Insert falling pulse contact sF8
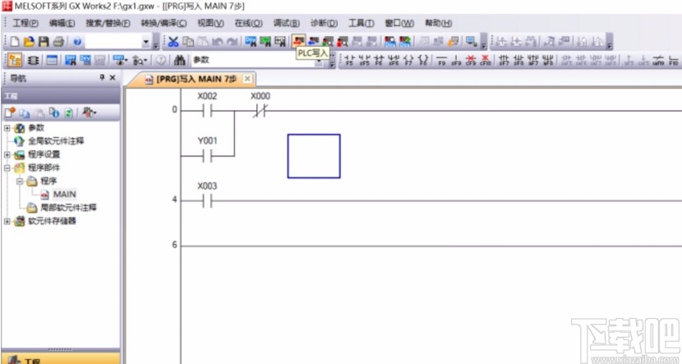The width and height of the screenshot is (682, 364). pos(518,61)
